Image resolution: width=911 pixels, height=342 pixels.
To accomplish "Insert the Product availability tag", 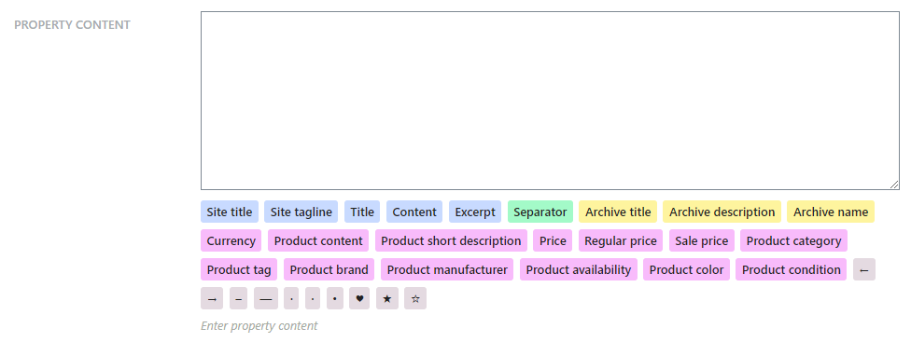I will click(579, 269).
